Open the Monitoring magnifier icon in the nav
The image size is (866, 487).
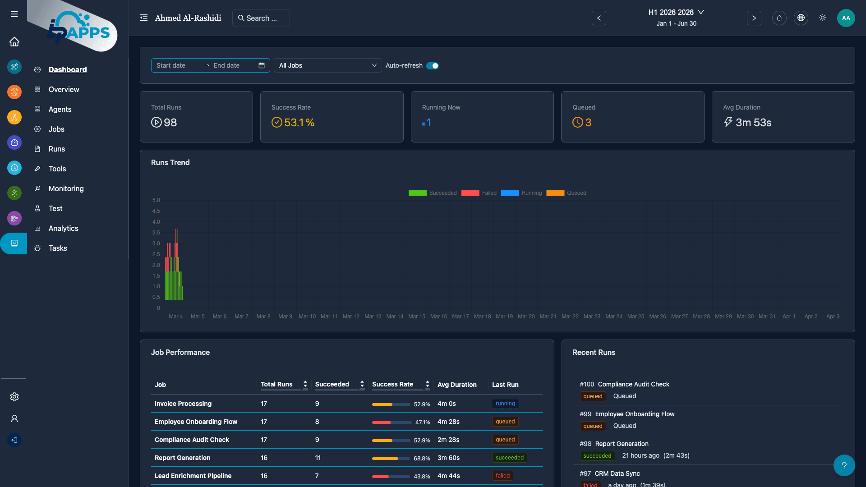[38, 188]
